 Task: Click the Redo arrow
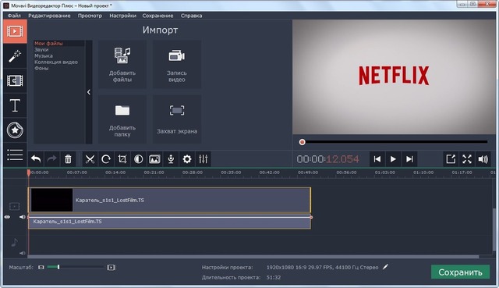pos(52,159)
